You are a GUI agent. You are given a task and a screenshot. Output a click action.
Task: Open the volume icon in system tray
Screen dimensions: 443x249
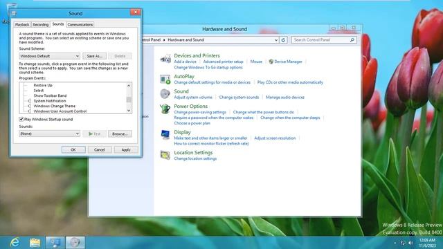click(411, 243)
